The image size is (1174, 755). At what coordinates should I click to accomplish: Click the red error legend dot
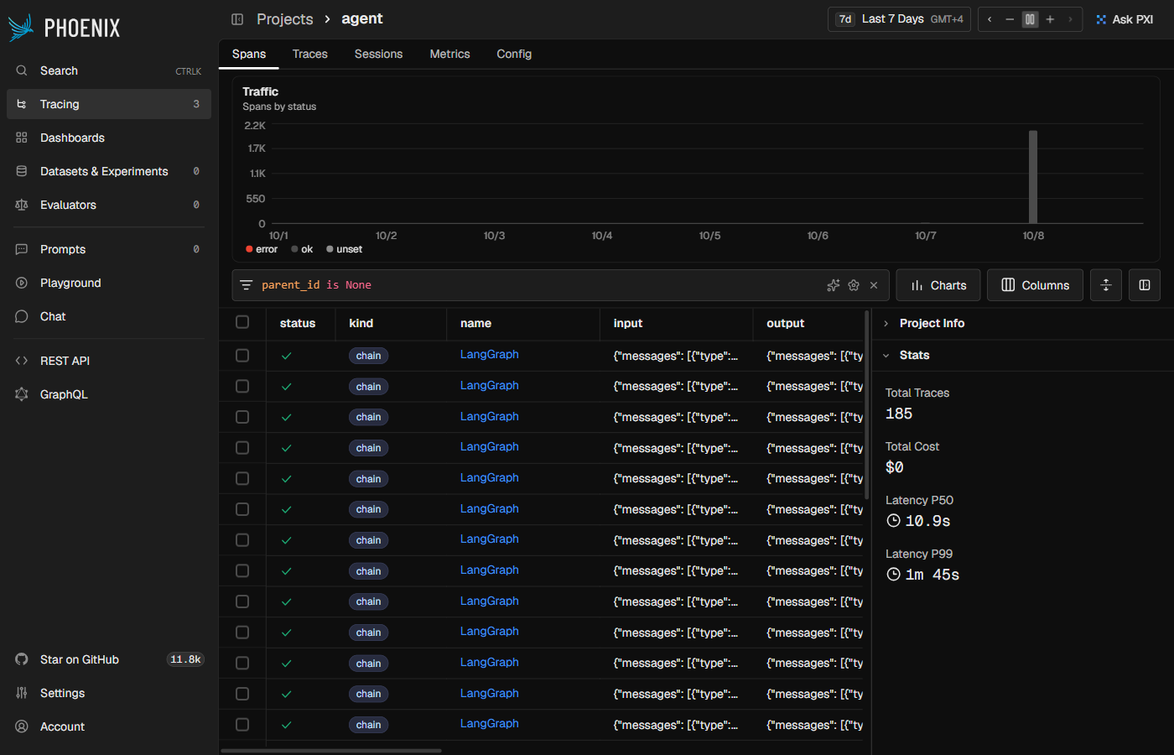[249, 249]
